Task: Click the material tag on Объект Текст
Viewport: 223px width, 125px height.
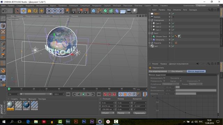Action: tap(179, 36)
